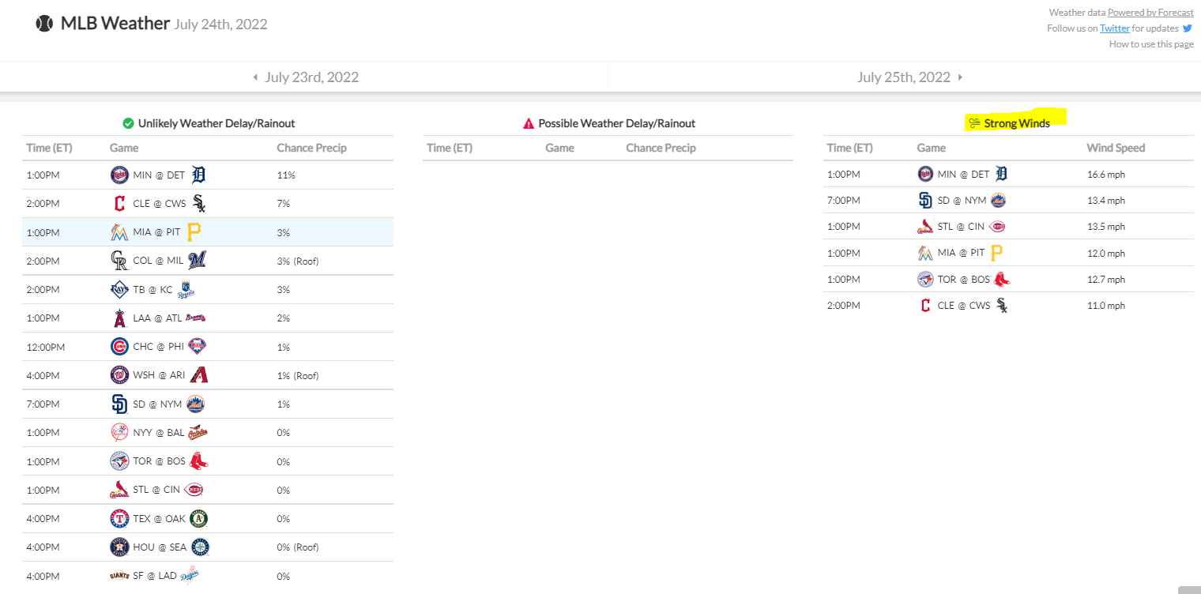Click the White Sox logo in the 7% row
1201x594 pixels.
coord(200,204)
